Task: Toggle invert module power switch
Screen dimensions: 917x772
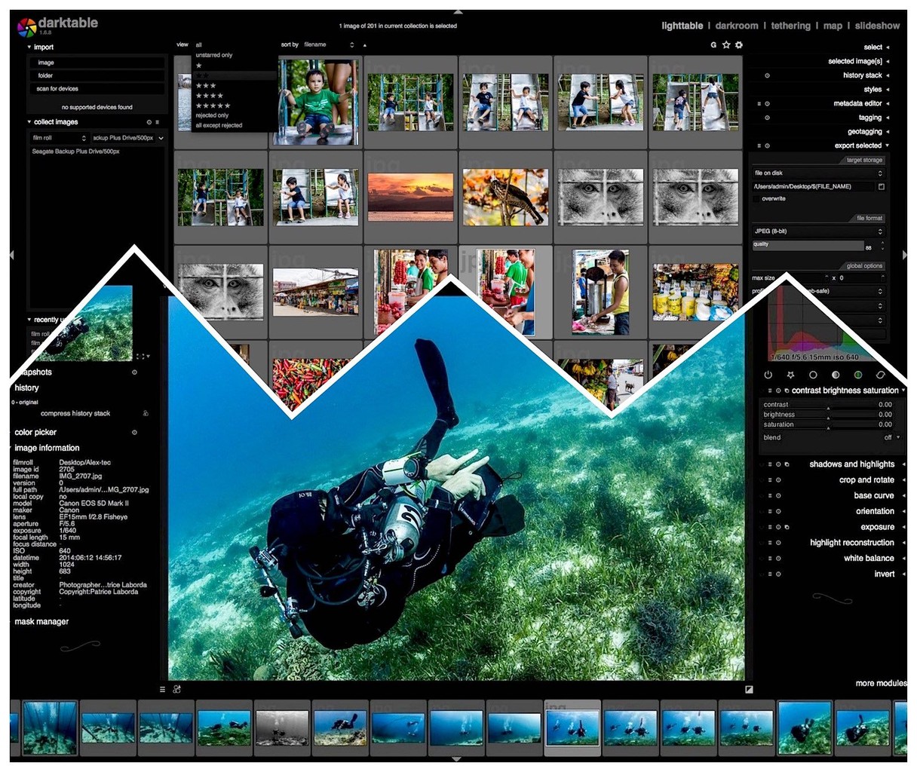Action: (x=762, y=574)
